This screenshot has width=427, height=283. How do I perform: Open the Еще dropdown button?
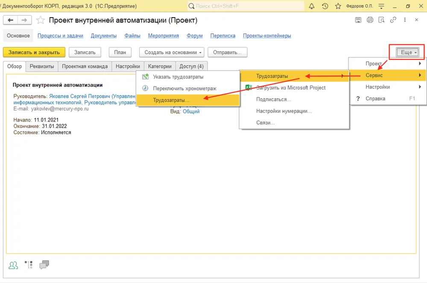(407, 52)
